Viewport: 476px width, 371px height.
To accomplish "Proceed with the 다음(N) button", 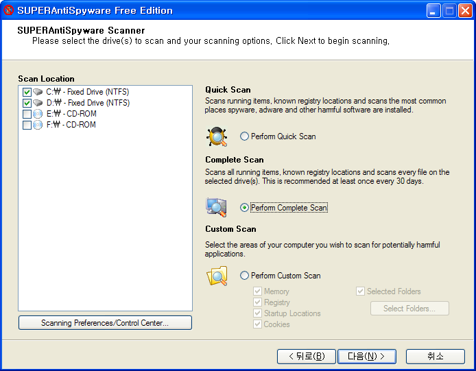I will pyautogui.click(x=367, y=357).
